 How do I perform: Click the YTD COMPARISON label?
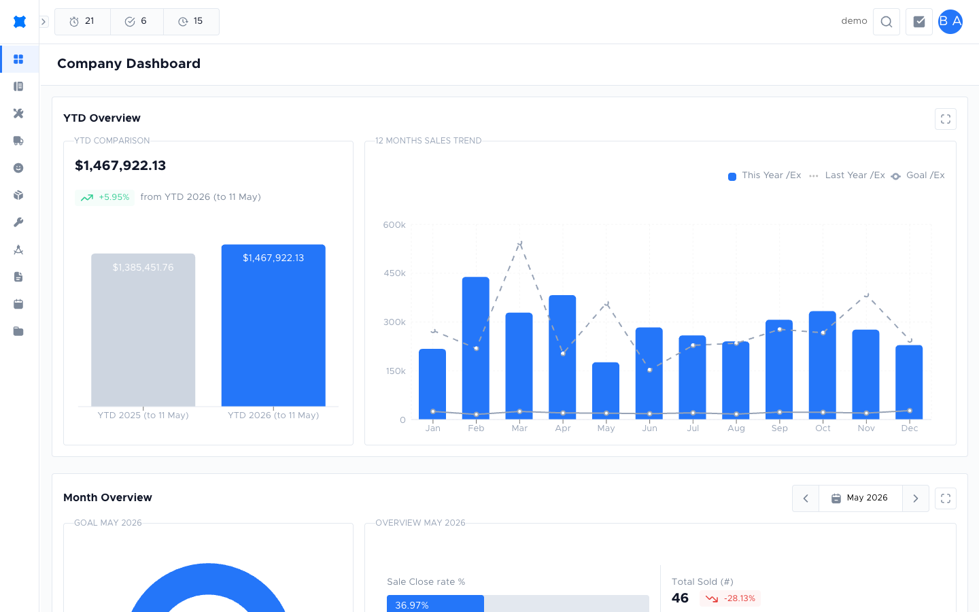pyautogui.click(x=112, y=141)
